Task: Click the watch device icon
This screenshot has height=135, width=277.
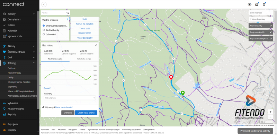Action: (x=264, y=4)
